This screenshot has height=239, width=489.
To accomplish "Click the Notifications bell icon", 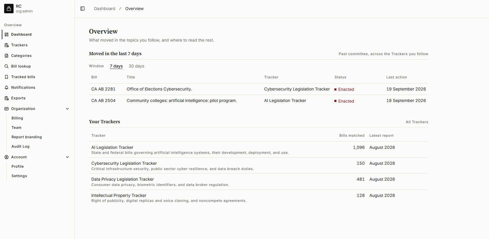I will tap(6, 88).
